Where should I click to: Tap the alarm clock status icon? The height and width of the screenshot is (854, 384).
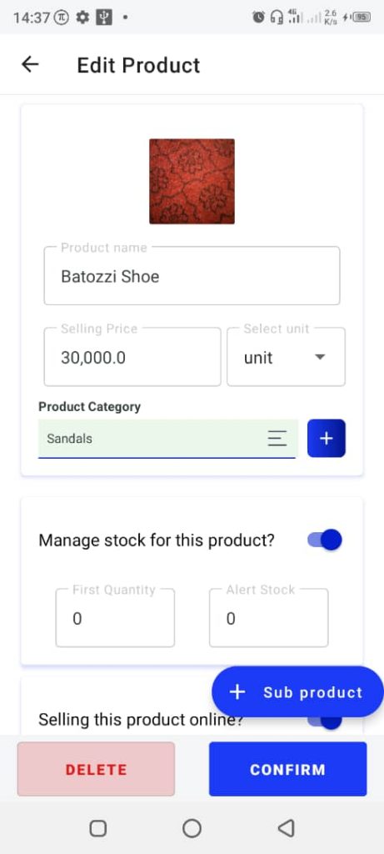pos(259,18)
